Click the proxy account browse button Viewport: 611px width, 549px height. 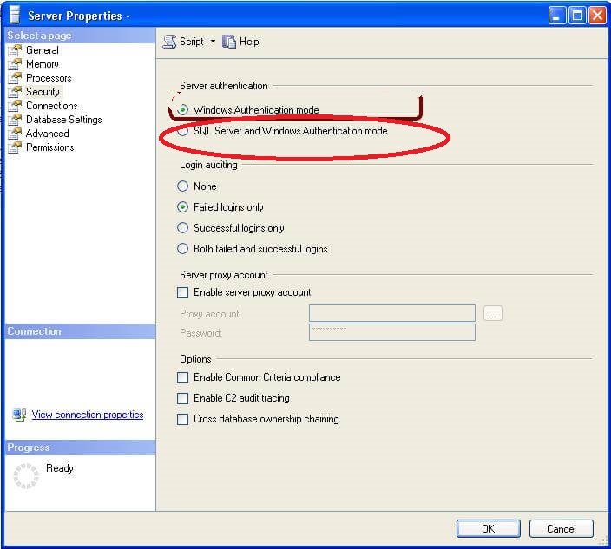pyautogui.click(x=493, y=313)
